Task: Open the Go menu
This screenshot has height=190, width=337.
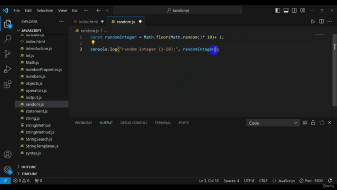Action: coord(74,11)
